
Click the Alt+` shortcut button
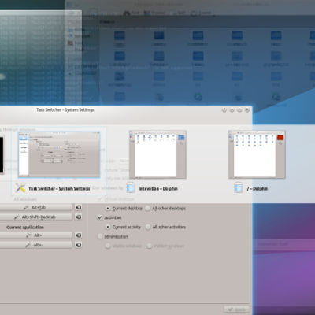tap(35, 235)
